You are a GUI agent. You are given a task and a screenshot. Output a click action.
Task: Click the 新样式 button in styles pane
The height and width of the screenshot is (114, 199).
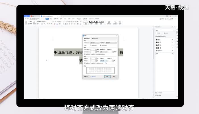point(158,33)
